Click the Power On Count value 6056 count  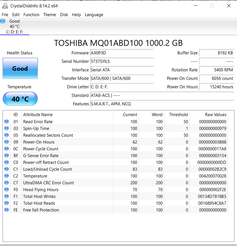[x=217, y=78]
